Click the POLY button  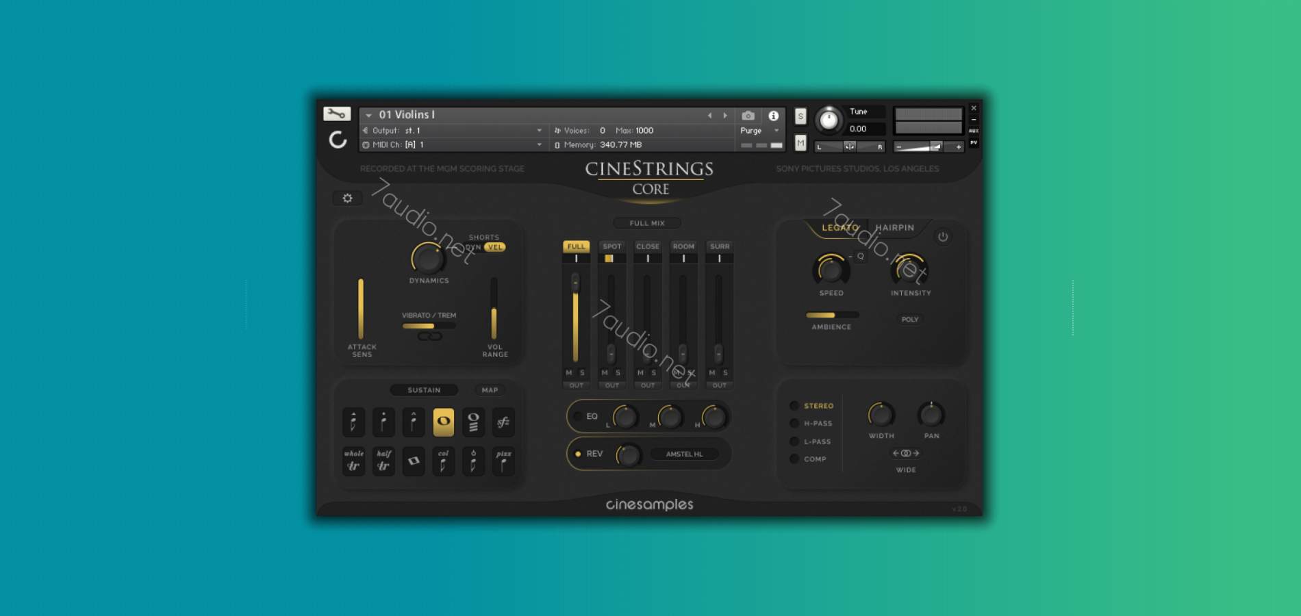click(x=910, y=320)
